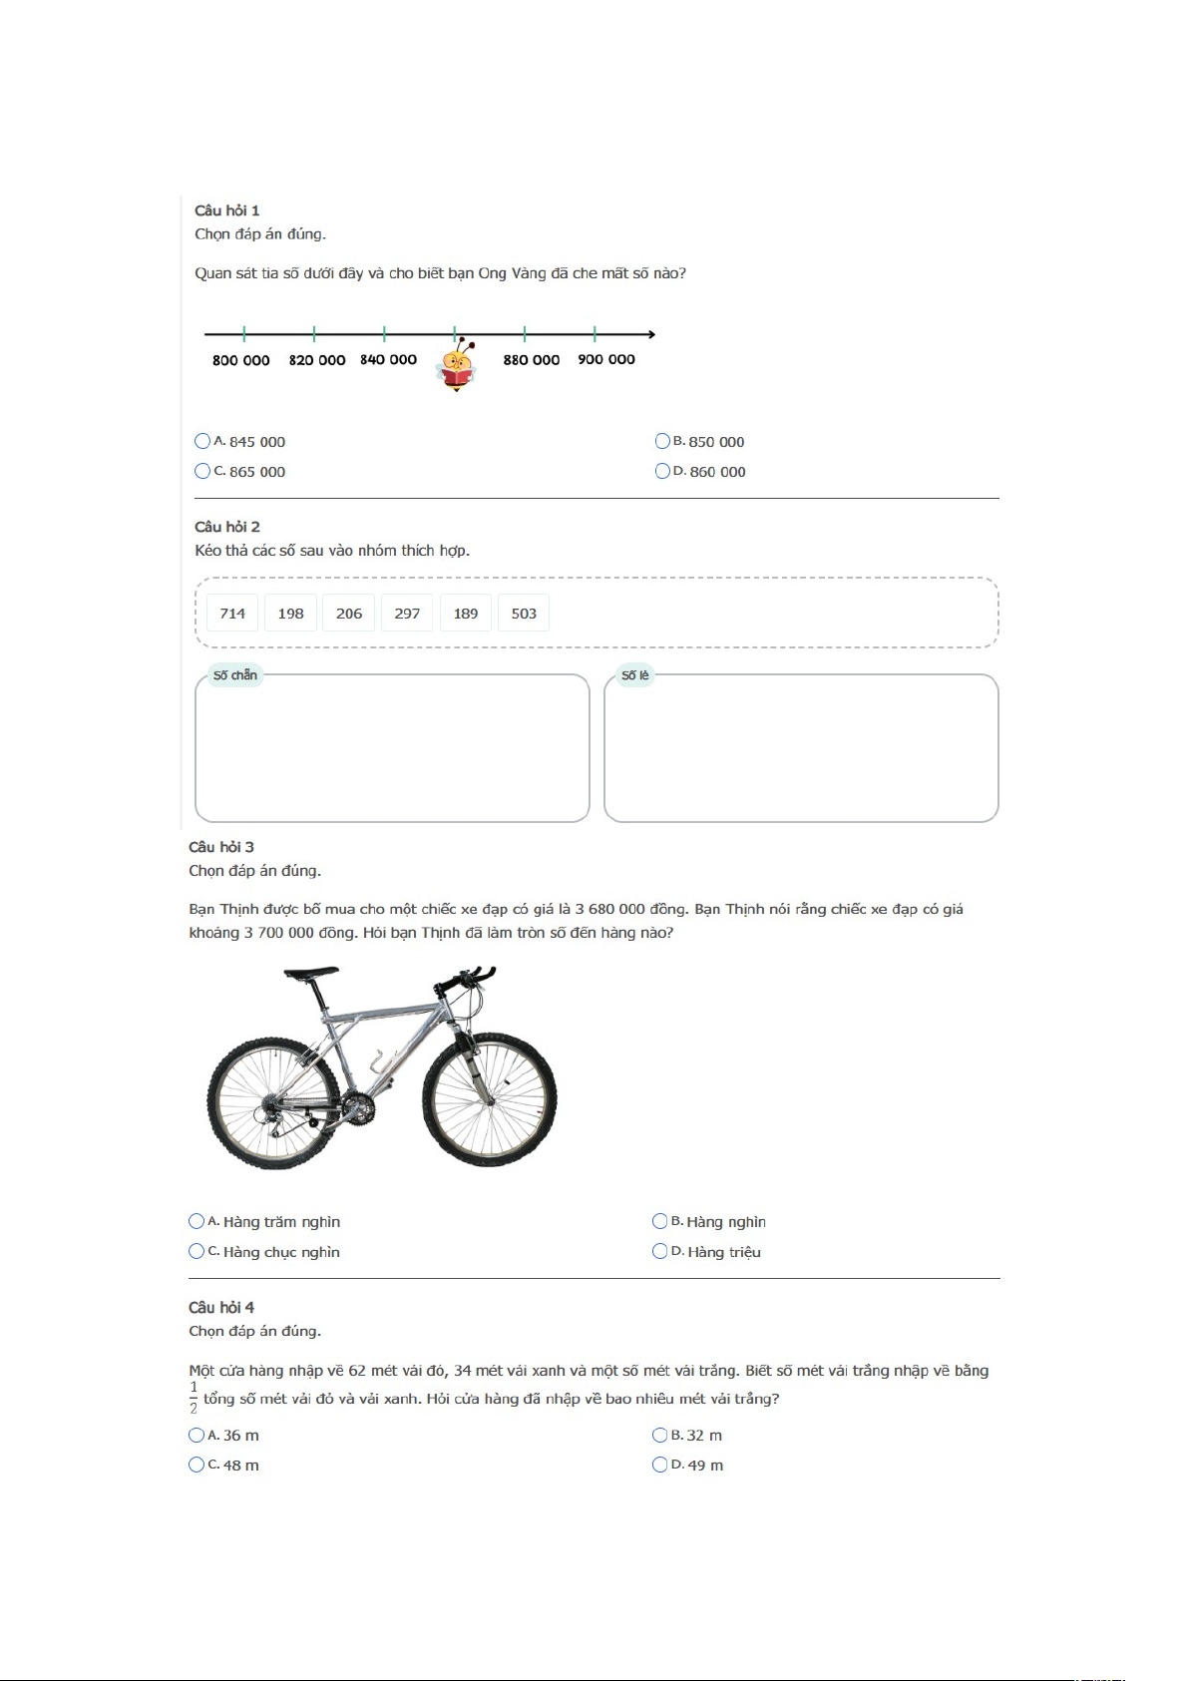1189x1681 pixels.
Task: Select answer D. Hàng triệu
Action: coord(659,1251)
